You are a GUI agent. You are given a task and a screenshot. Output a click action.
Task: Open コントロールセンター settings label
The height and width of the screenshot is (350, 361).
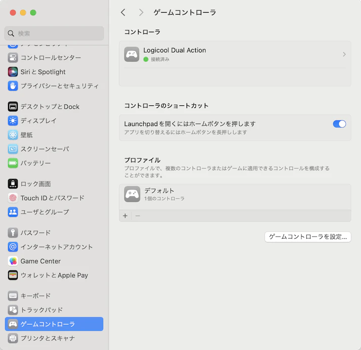point(51,57)
